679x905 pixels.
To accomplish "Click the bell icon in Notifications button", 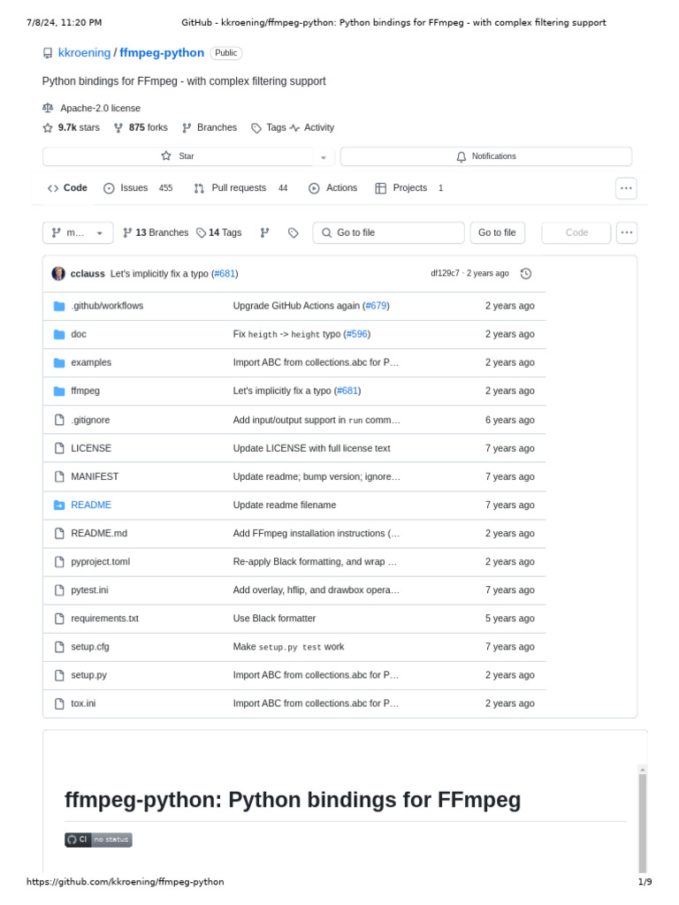I will tap(462, 157).
